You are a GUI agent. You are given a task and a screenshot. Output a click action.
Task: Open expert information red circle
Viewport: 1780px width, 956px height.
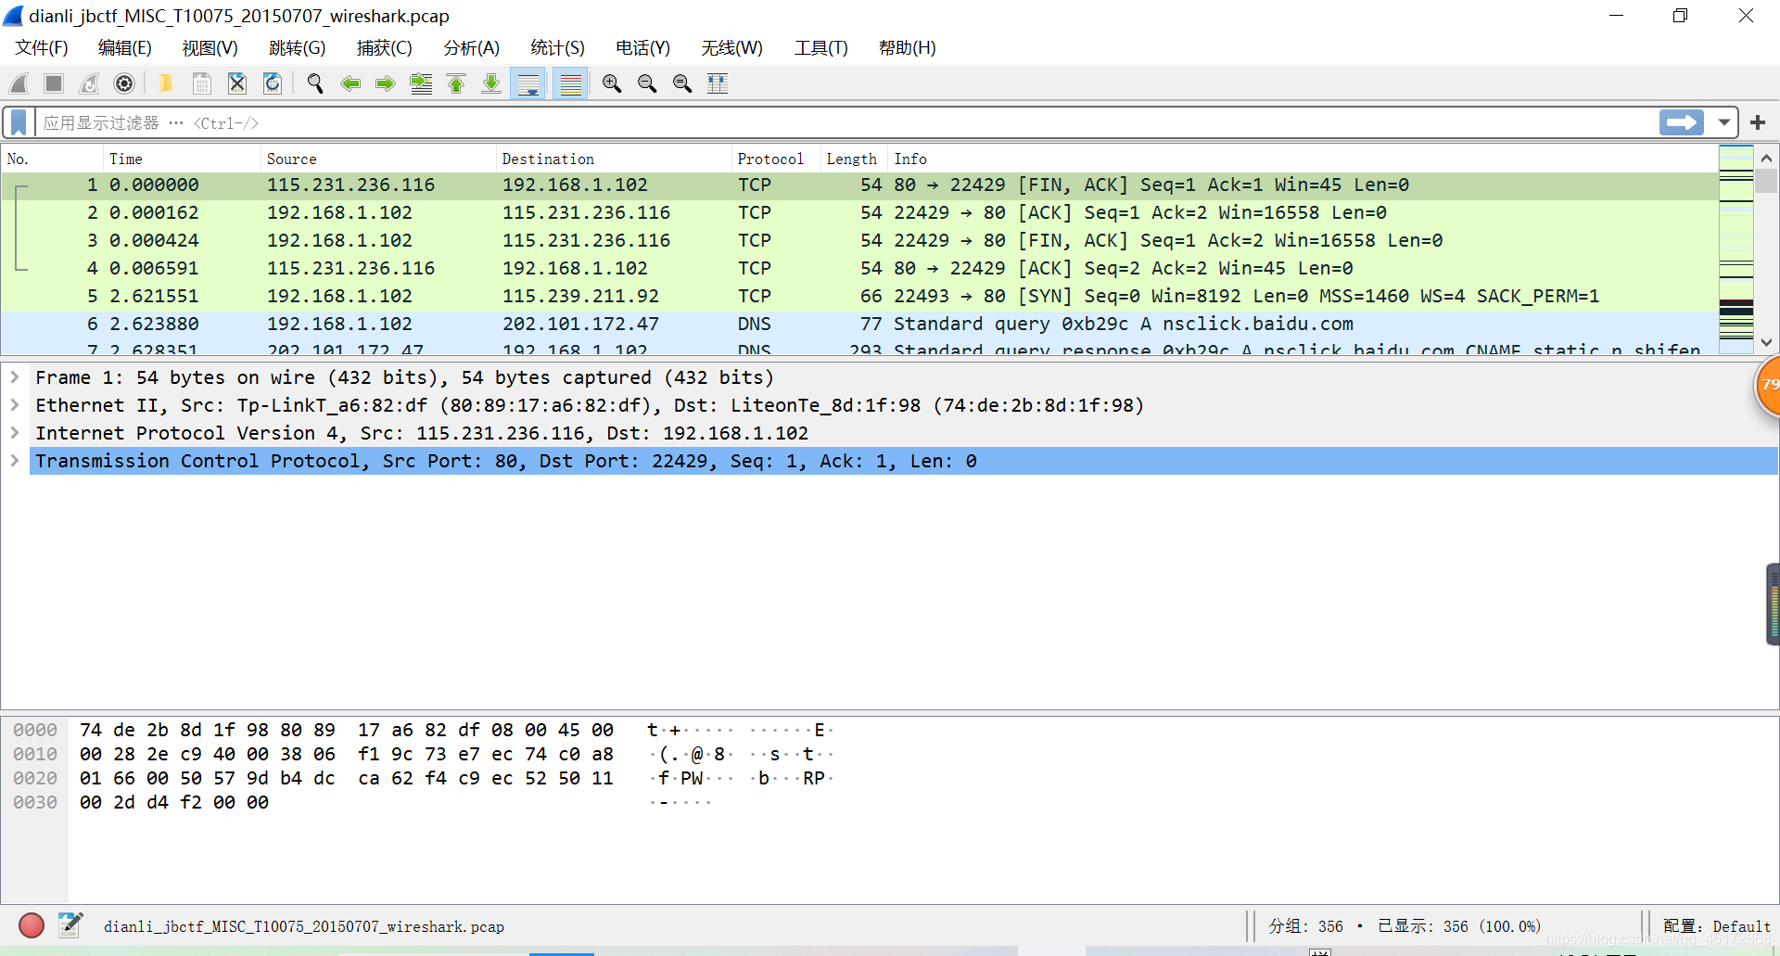(x=32, y=925)
